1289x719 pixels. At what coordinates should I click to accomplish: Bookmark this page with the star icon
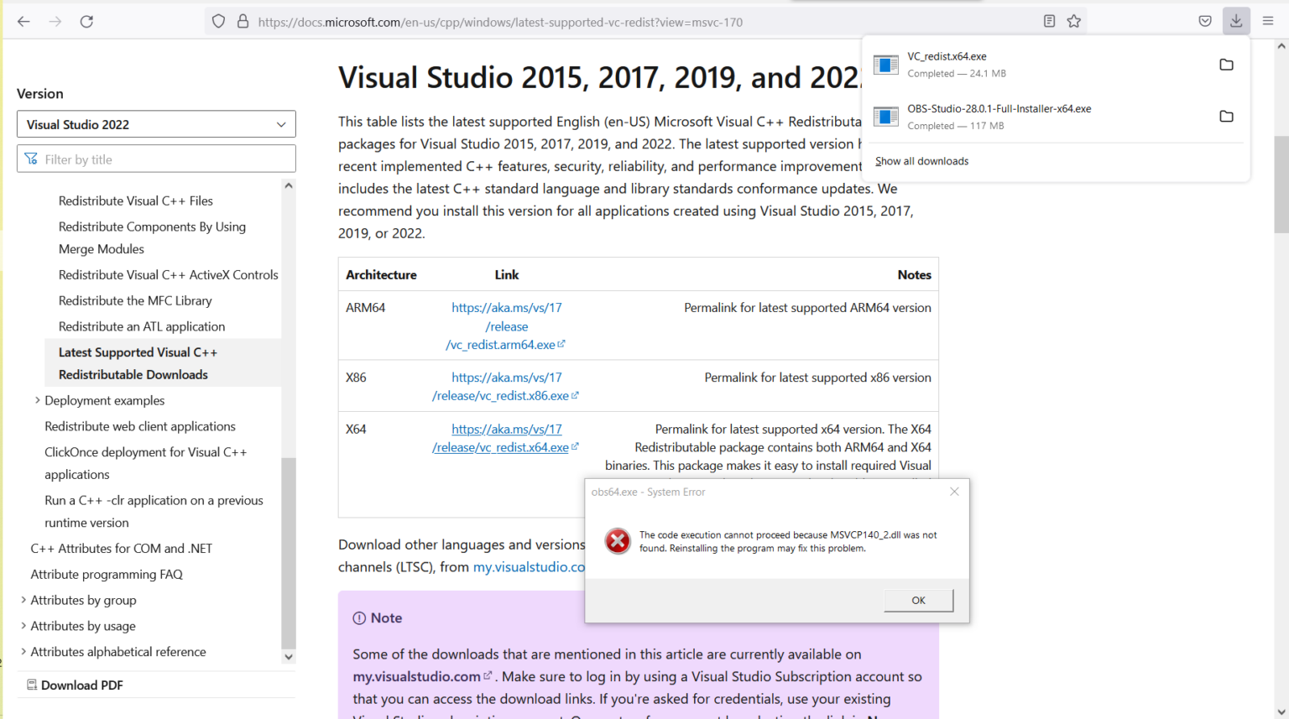click(x=1074, y=22)
